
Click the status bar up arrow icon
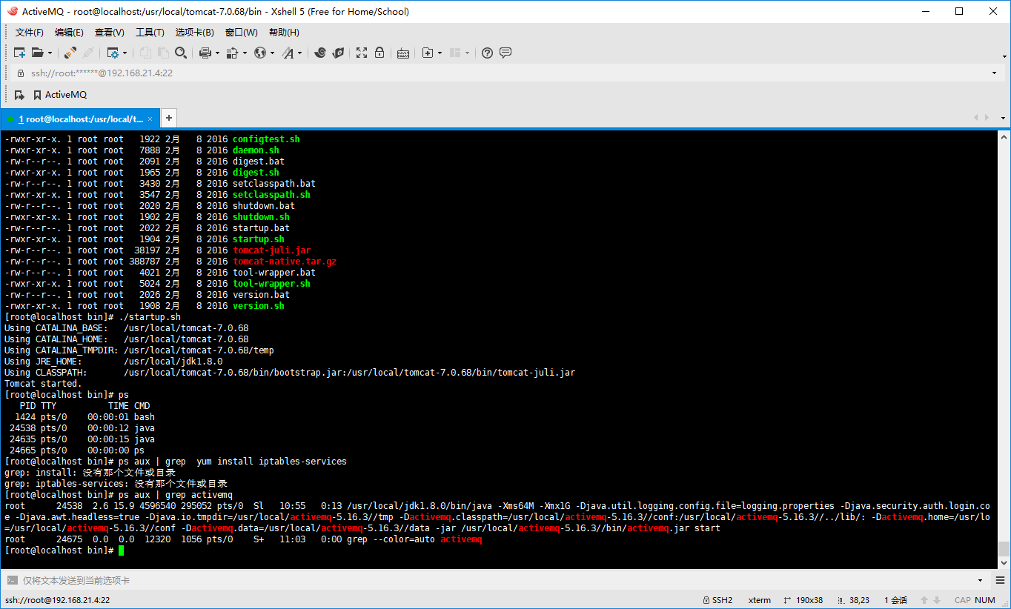pos(924,600)
